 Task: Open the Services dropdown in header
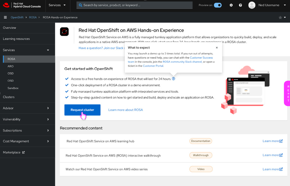click(x=57, y=5)
